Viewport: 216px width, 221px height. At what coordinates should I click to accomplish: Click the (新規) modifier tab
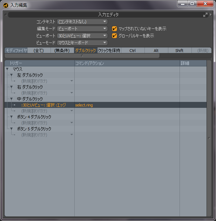[201, 51]
